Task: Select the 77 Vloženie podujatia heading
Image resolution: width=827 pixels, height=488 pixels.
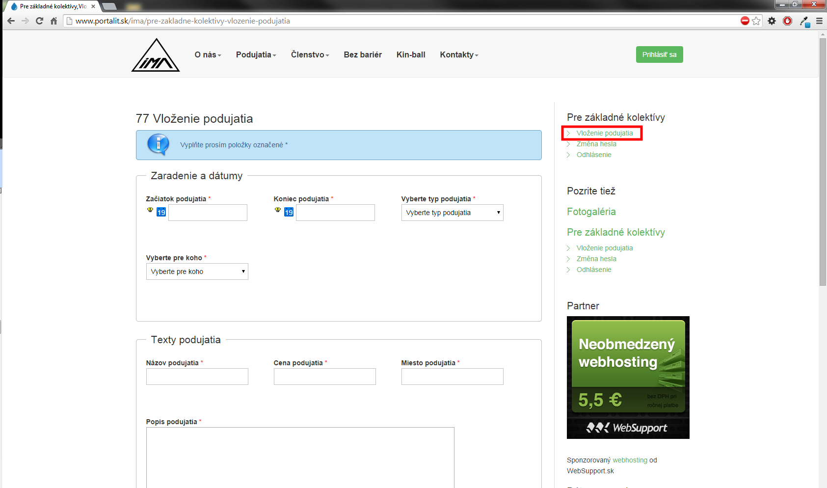Action: tap(194, 119)
